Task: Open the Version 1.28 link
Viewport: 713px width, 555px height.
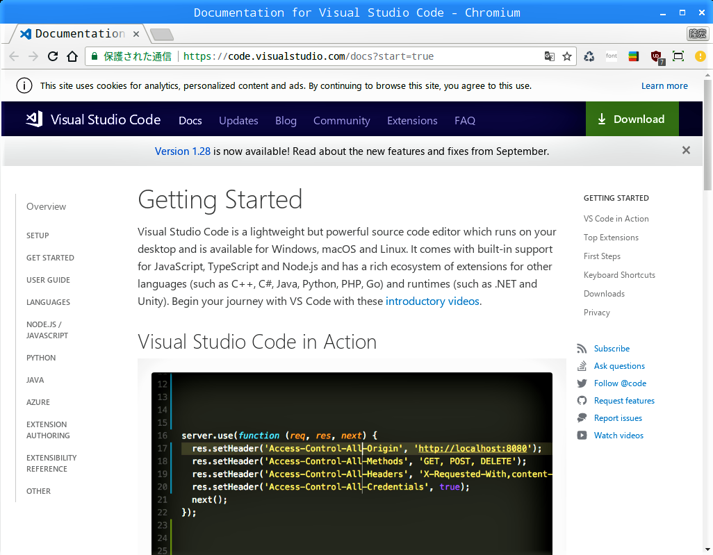Action: coord(182,151)
